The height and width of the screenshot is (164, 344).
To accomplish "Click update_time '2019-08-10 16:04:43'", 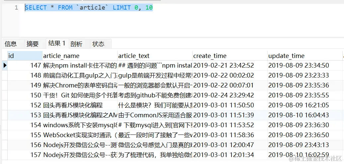I will pyautogui.click(x=305, y=115).
